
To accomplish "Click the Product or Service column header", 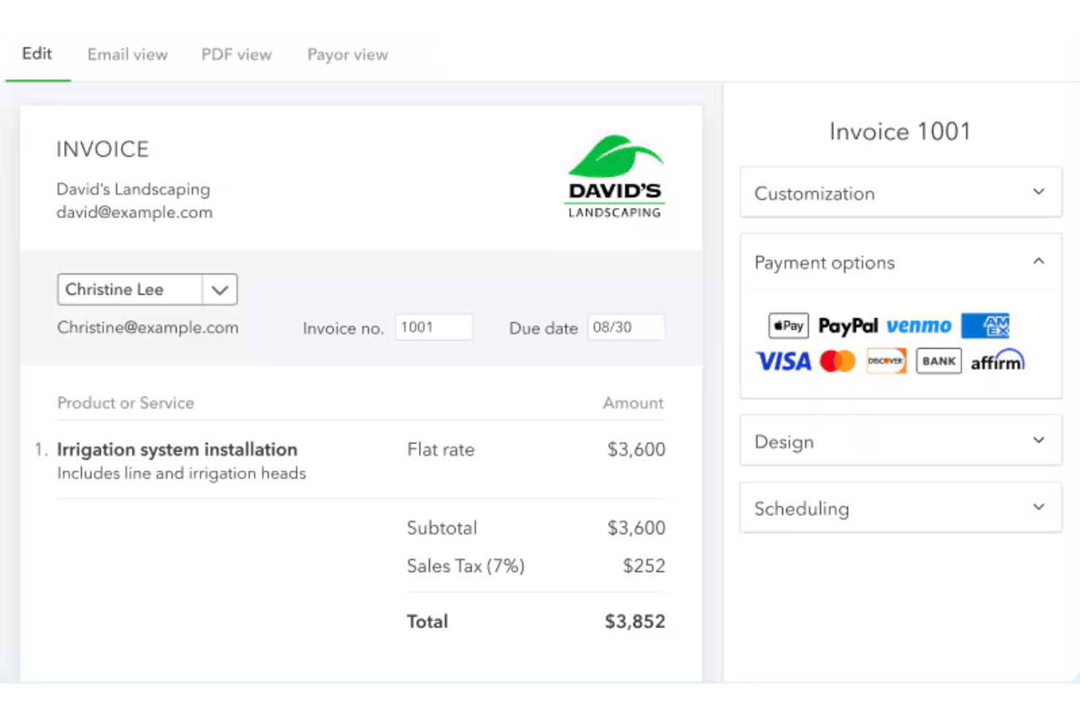I will [x=126, y=403].
